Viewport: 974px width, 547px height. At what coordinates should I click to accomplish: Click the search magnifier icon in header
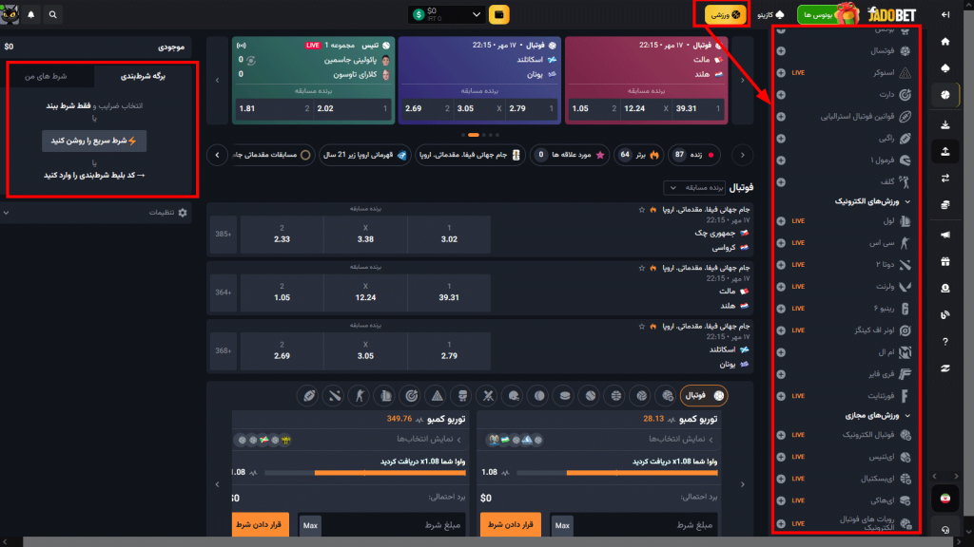(51, 15)
